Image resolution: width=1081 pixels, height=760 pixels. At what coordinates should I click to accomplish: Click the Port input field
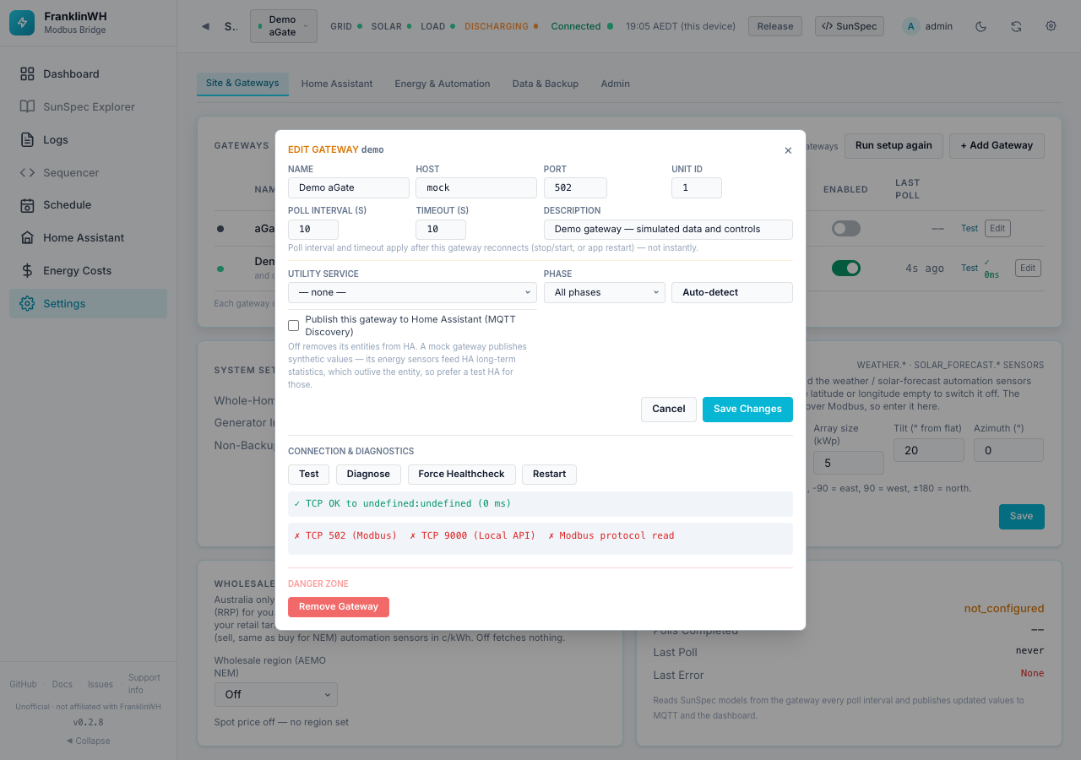click(x=575, y=187)
